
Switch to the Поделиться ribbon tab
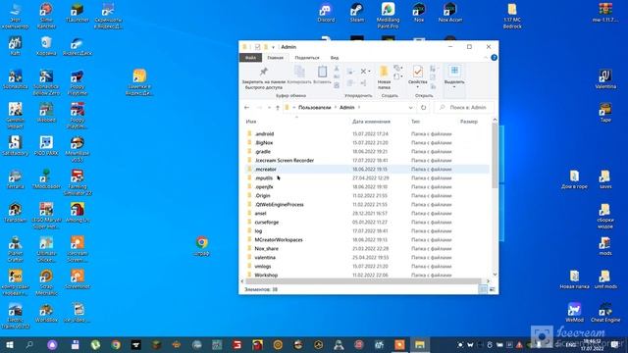307,58
